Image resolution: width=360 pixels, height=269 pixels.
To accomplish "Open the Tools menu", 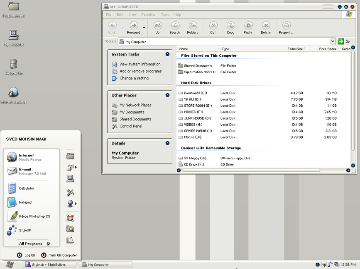I will 165,14.
